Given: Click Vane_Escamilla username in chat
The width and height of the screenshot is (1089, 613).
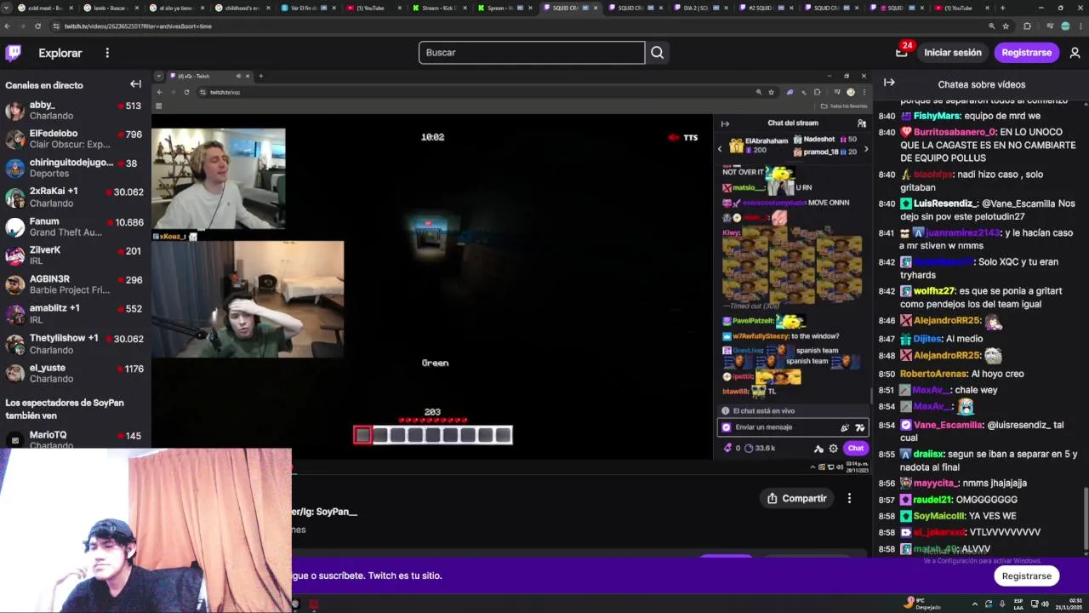Looking at the screenshot, I should [x=949, y=425].
